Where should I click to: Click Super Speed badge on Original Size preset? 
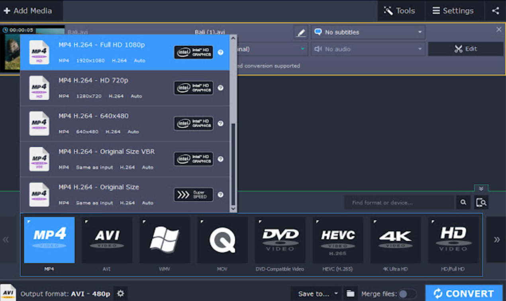coord(194,195)
